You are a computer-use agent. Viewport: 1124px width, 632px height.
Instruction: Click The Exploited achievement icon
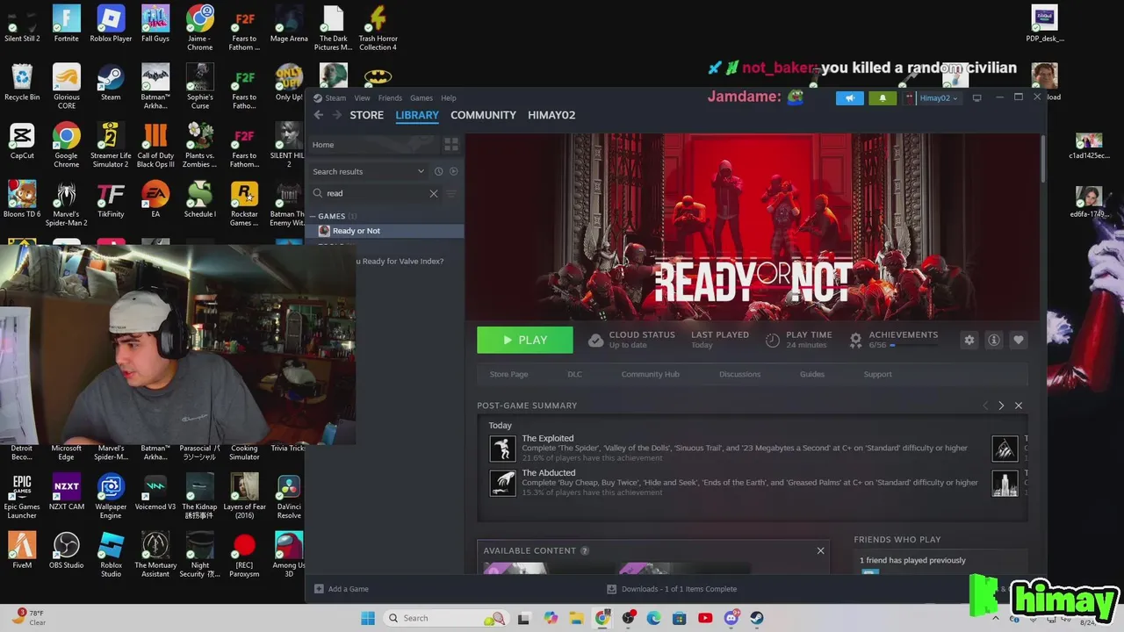(502, 449)
